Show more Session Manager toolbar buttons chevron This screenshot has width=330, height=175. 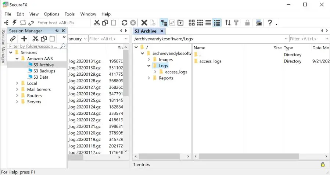coord(64,37)
